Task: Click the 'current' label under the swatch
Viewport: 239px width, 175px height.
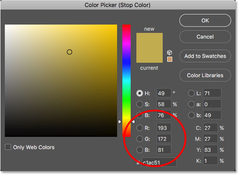Action: pos(149,68)
